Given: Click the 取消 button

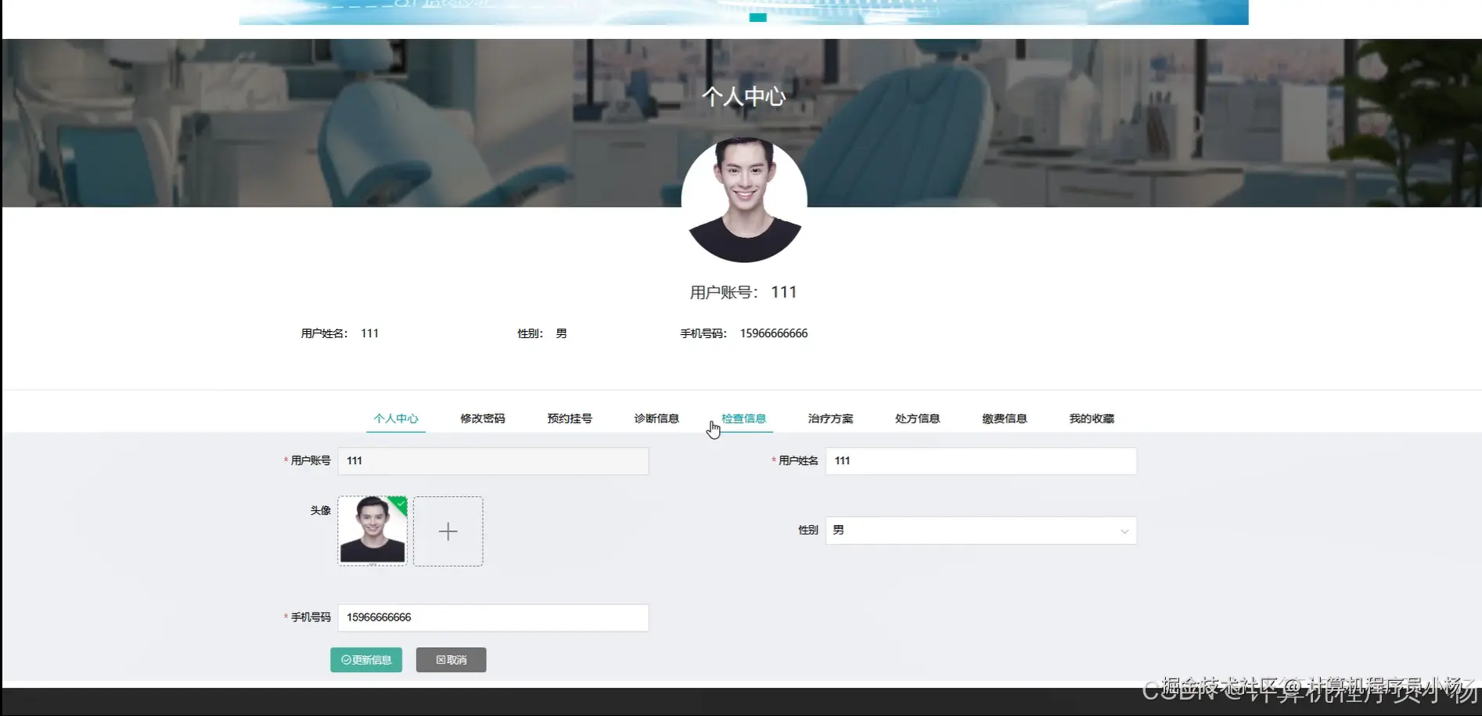Looking at the screenshot, I should tap(451, 660).
